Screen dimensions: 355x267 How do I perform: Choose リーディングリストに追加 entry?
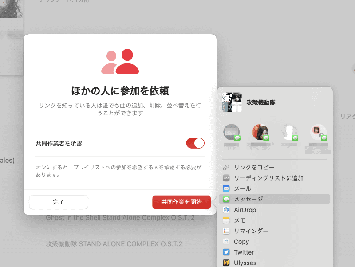262,177
